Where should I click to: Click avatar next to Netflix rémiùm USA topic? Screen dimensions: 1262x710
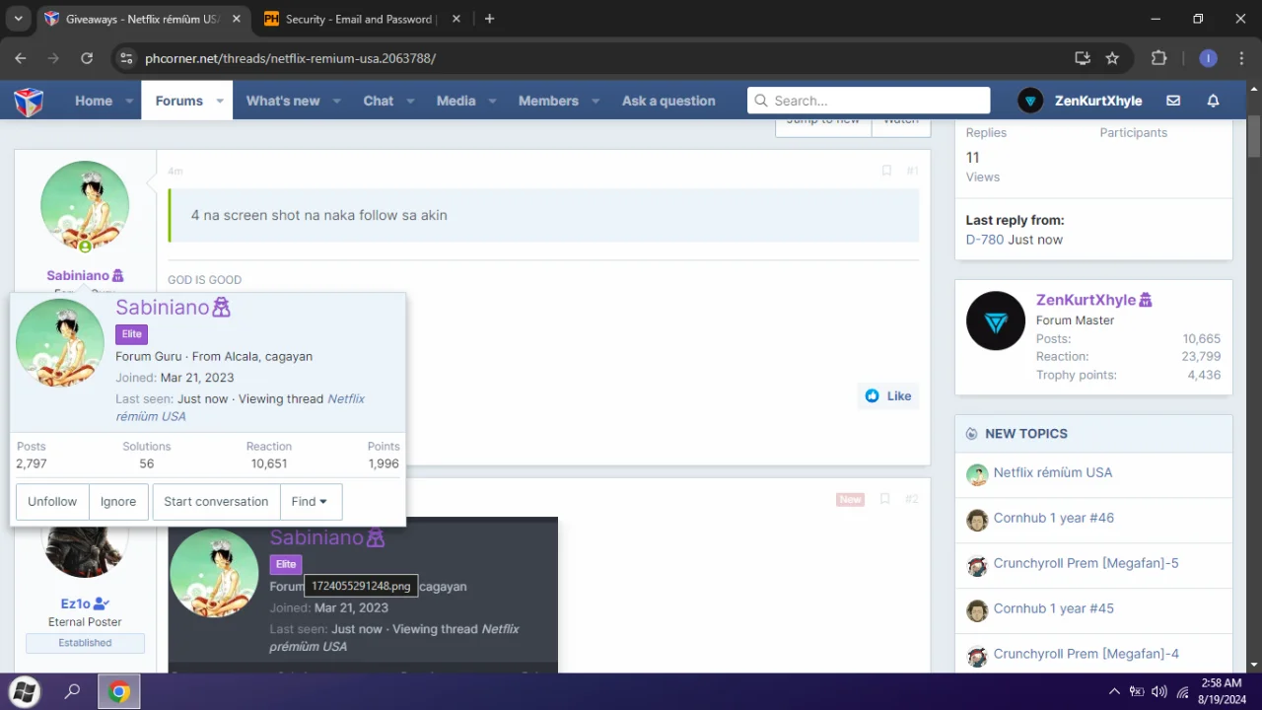click(x=977, y=474)
